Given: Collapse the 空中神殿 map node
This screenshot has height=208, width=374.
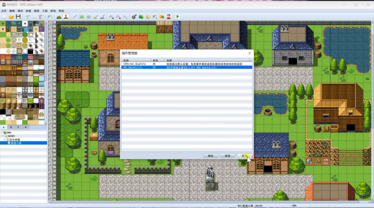Looking at the screenshot, I should pos(5,139).
